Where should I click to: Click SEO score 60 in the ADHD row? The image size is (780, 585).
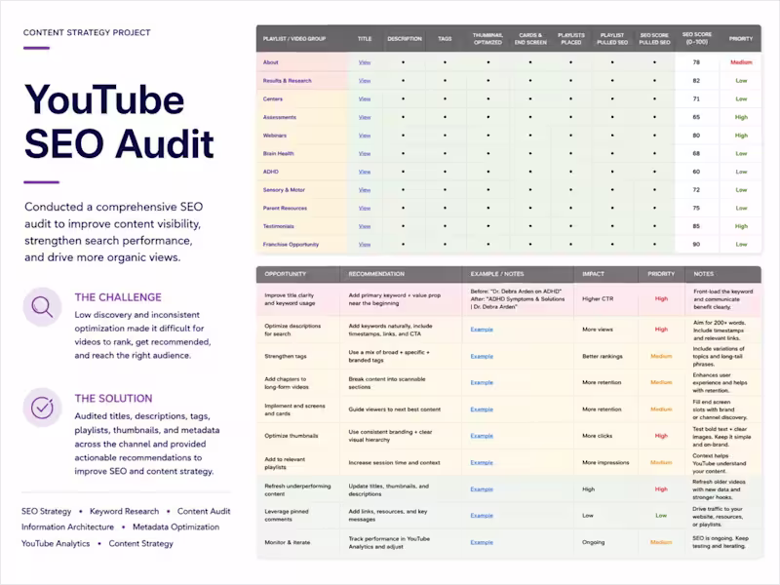pyautogui.click(x=696, y=172)
